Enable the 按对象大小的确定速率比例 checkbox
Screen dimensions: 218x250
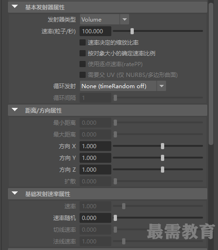pyautogui.click(x=82, y=53)
